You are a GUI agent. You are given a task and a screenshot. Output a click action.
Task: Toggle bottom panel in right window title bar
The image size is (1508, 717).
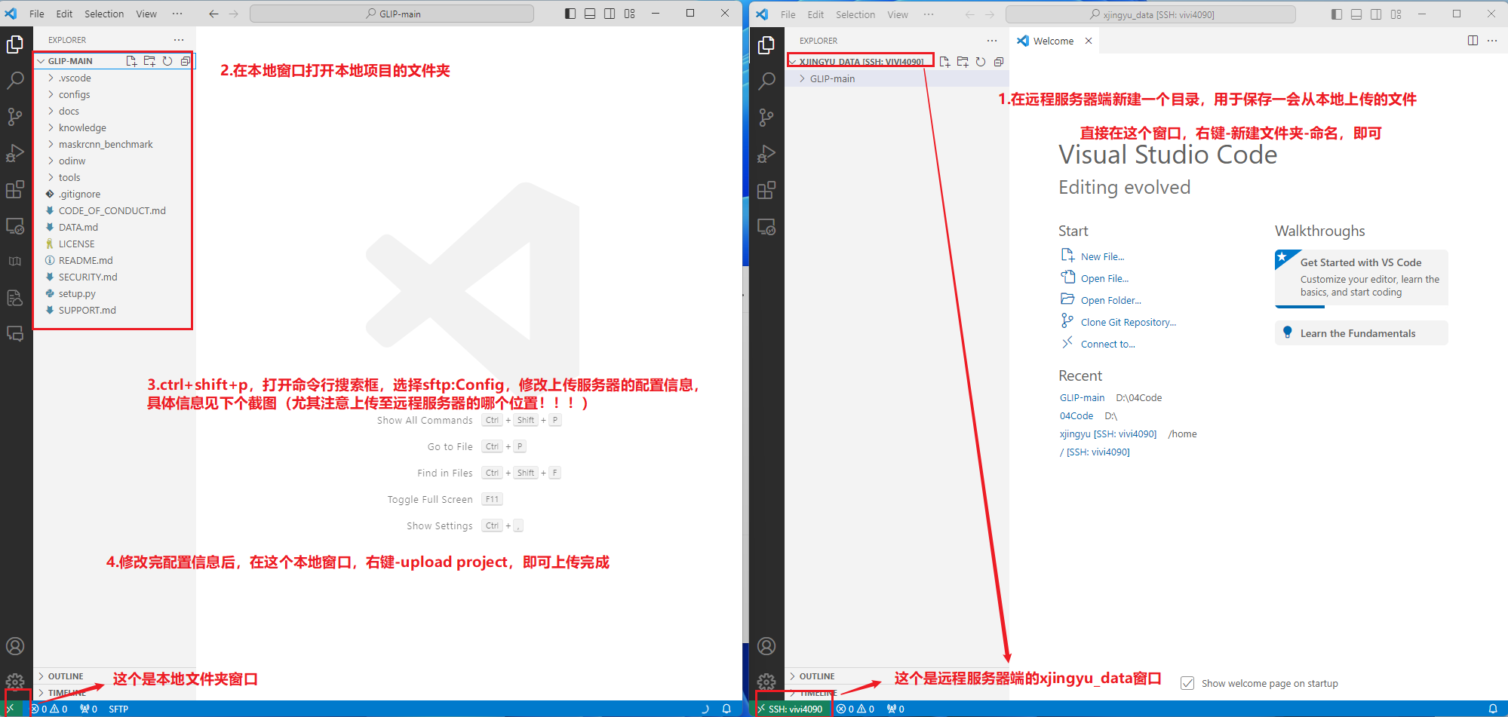pyautogui.click(x=1356, y=14)
